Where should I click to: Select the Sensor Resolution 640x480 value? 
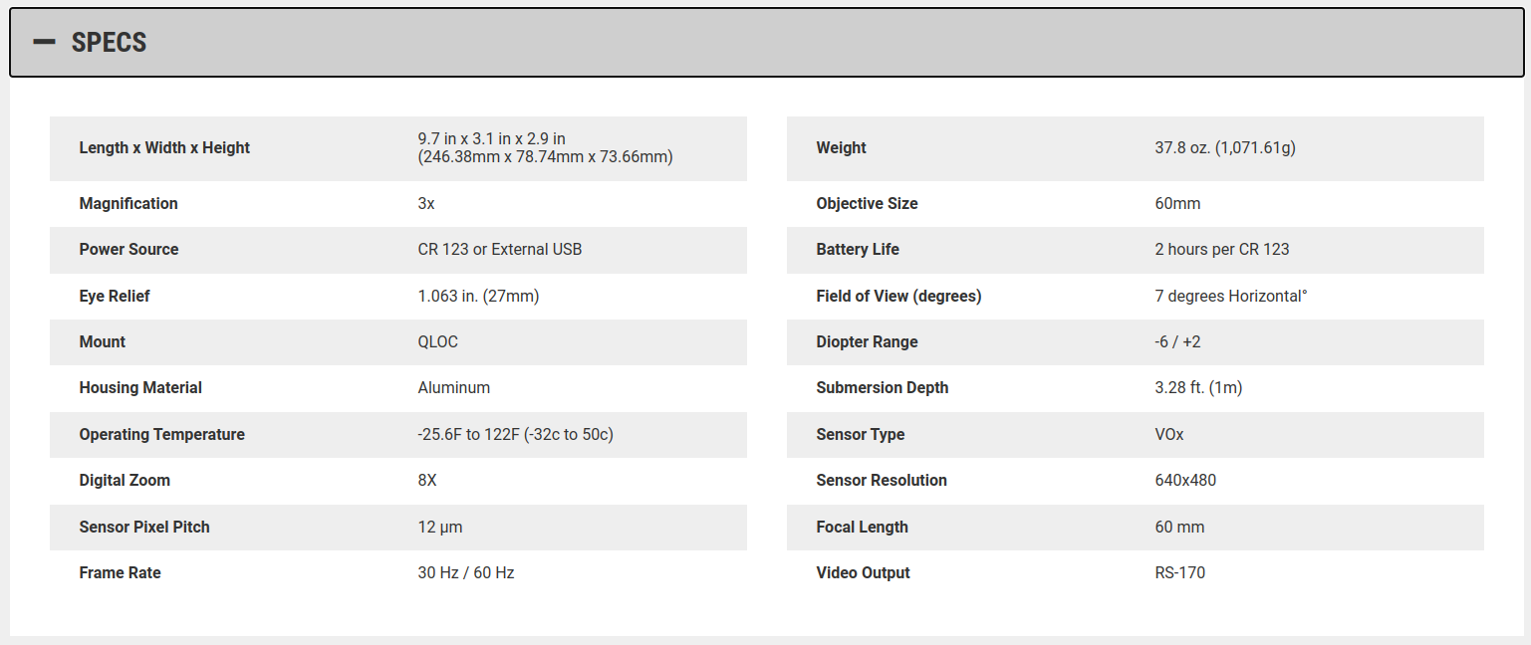point(1185,481)
